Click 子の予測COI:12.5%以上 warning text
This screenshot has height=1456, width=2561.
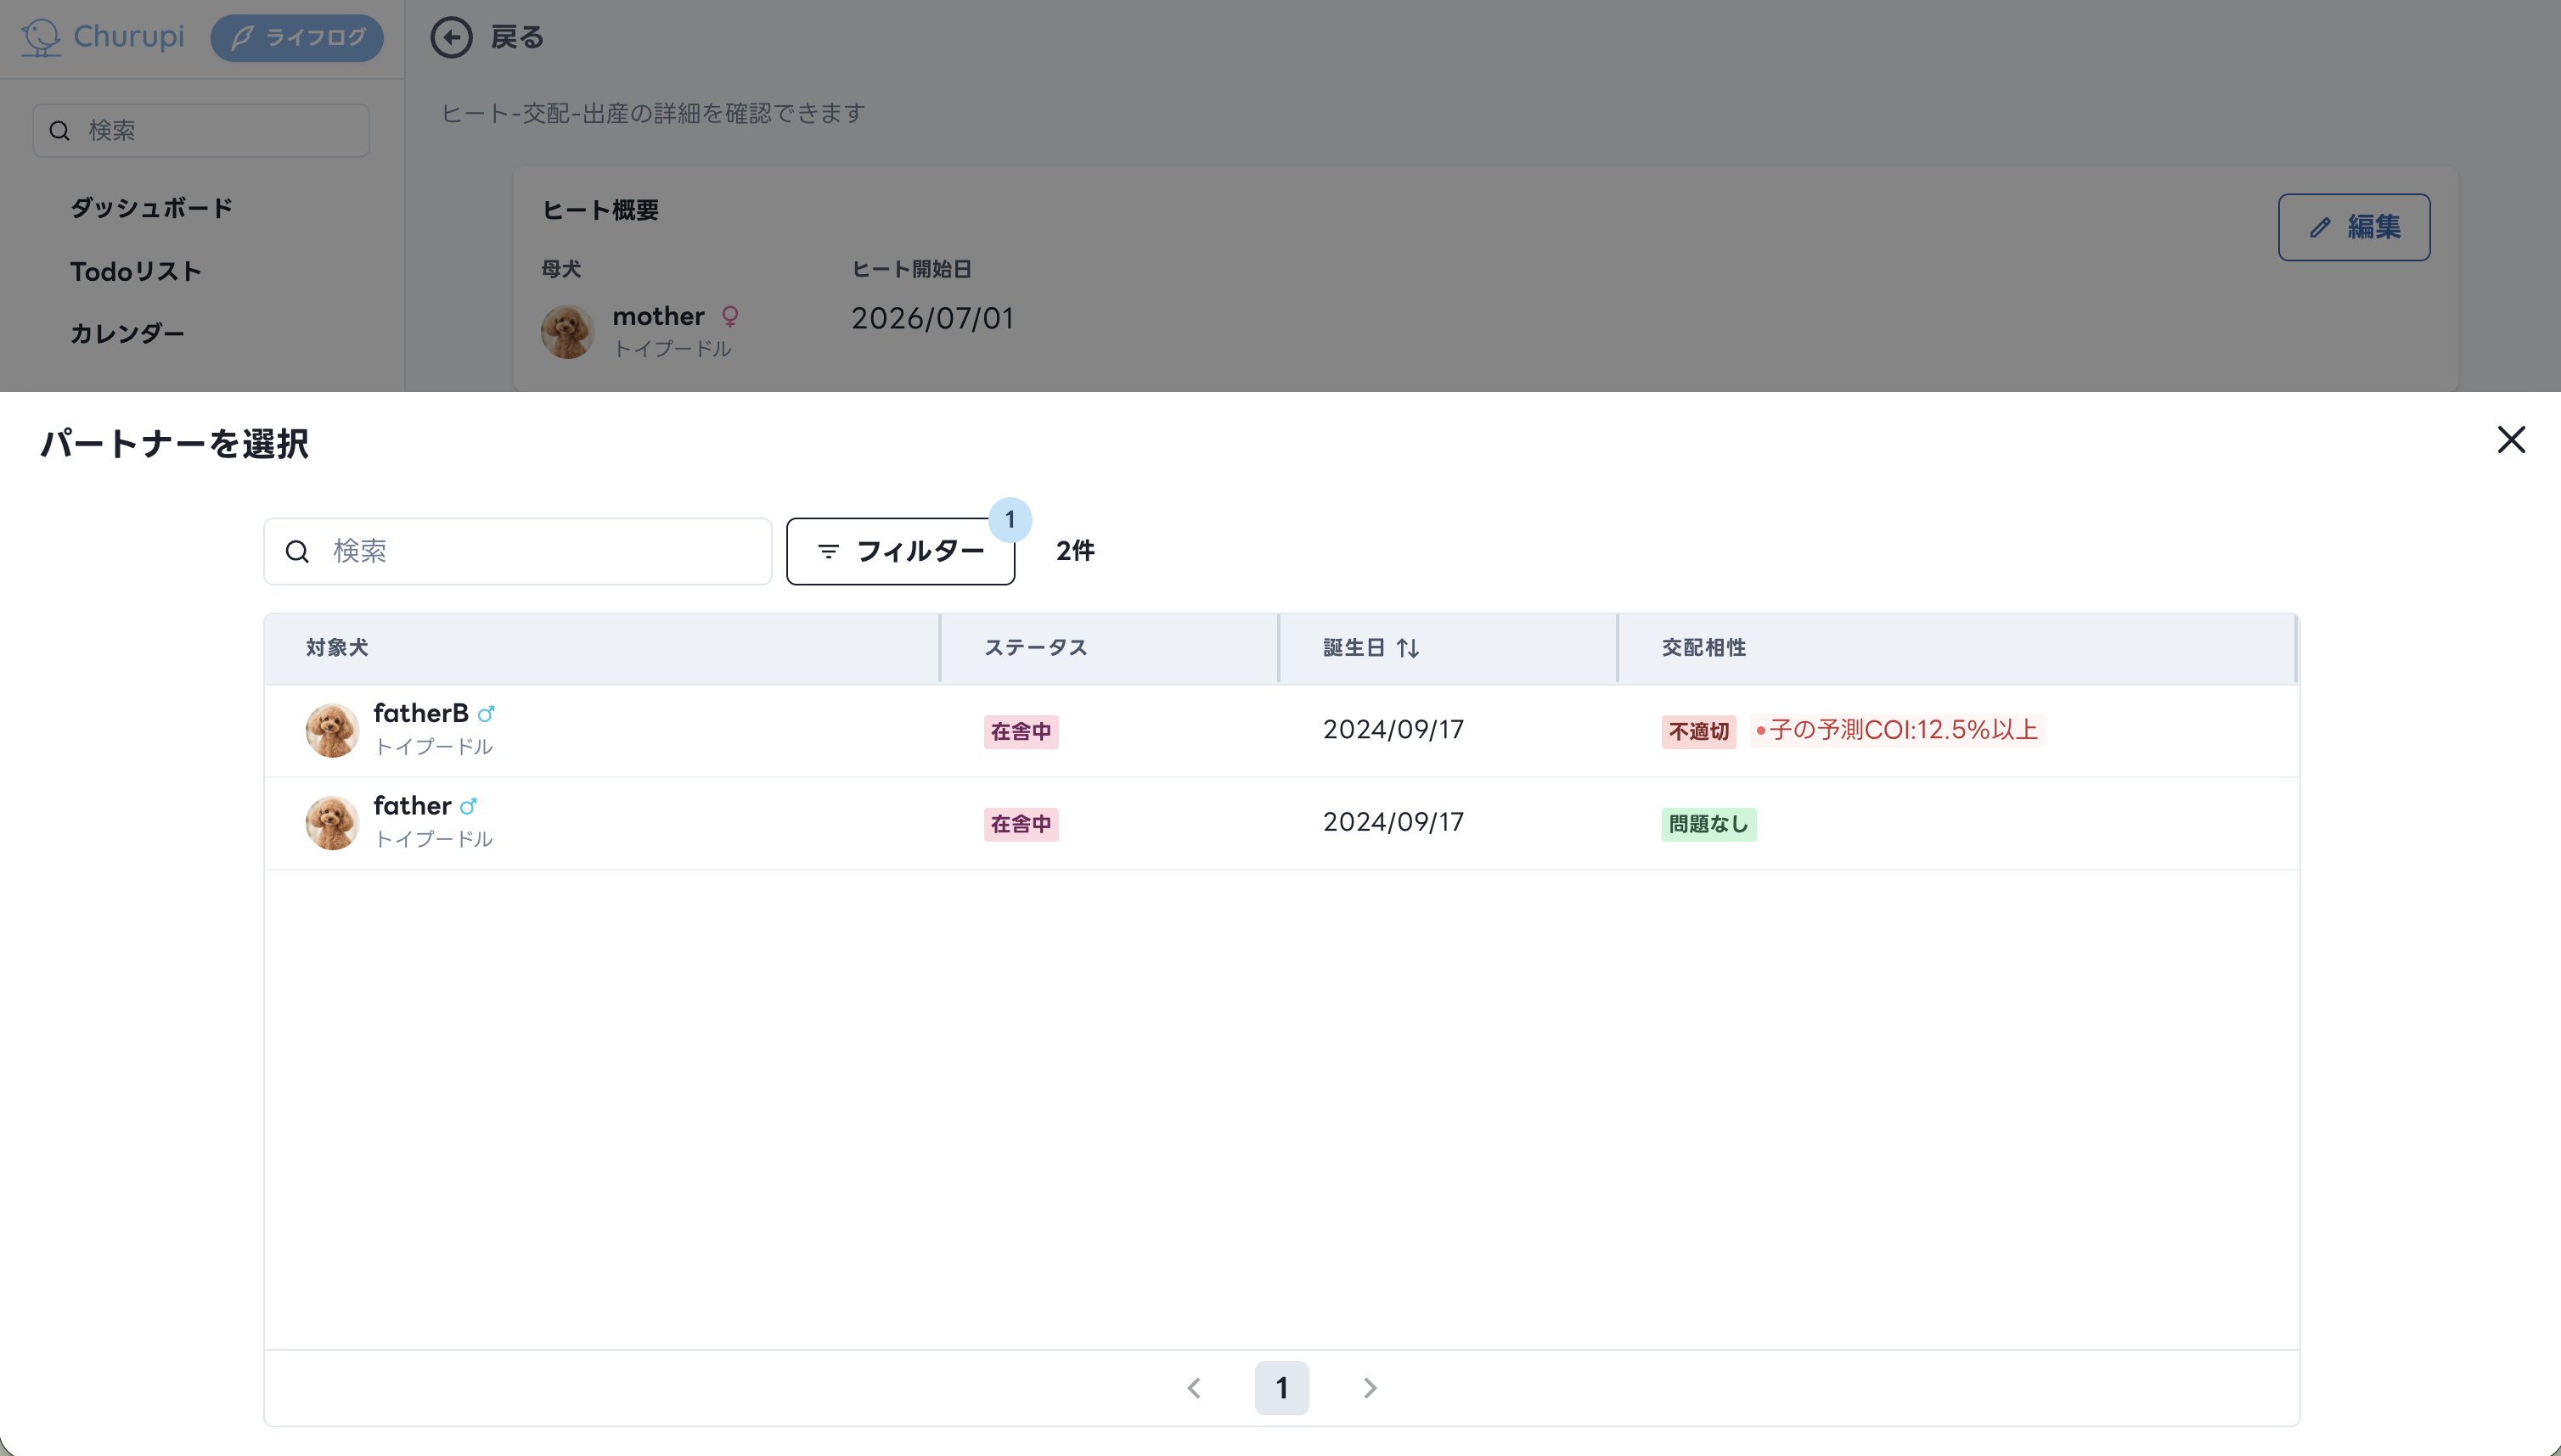coord(1898,730)
